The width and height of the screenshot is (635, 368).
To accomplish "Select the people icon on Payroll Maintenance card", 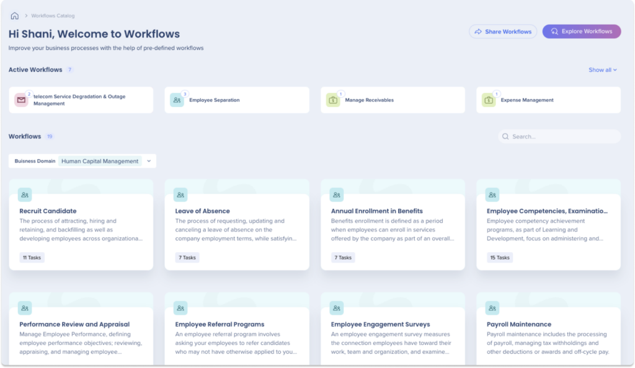I will [492, 307].
